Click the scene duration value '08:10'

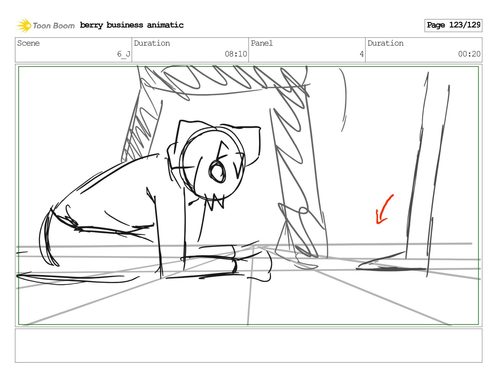click(236, 54)
